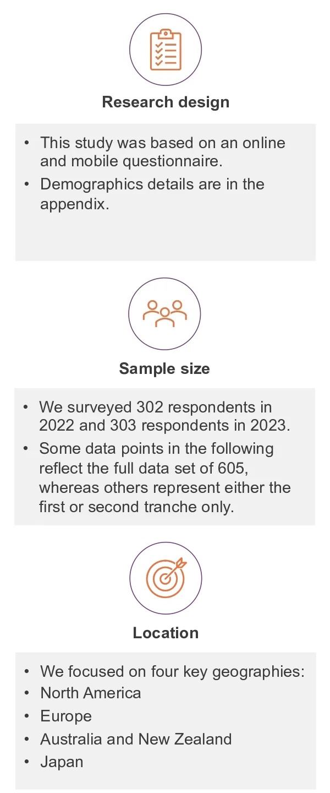The width and height of the screenshot is (330, 793).
Task: Click the online and mobile questionnaire bullet
Action: click(163, 152)
